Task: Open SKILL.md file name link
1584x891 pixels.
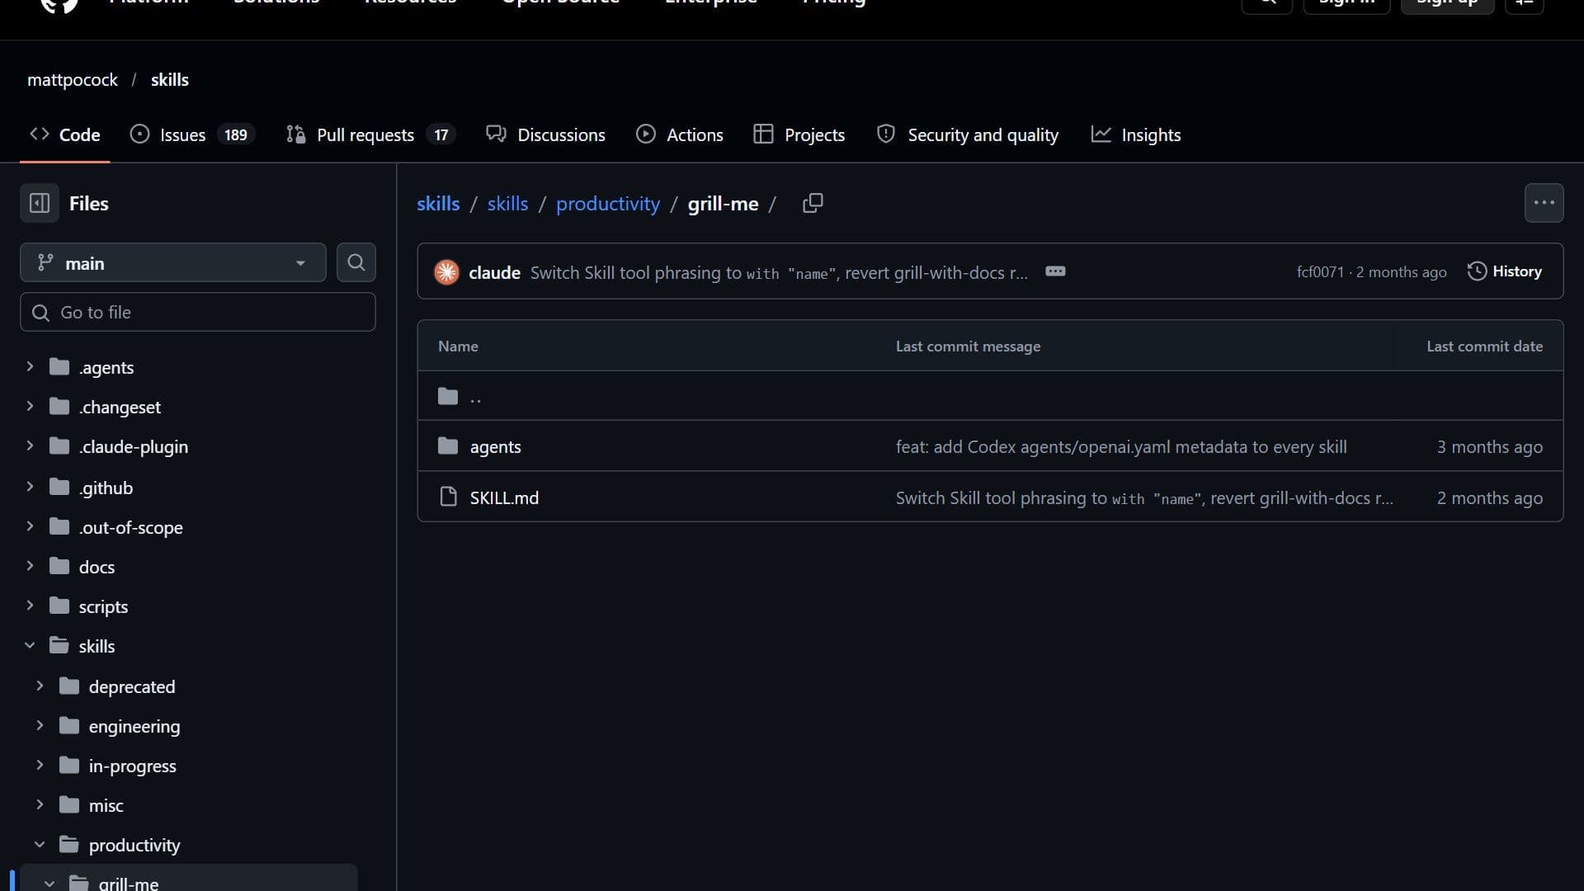Action: (x=504, y=497)
